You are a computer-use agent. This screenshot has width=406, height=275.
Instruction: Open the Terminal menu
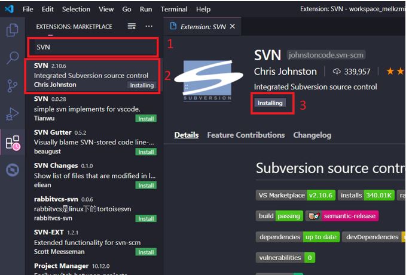click(x=174, y=10)
